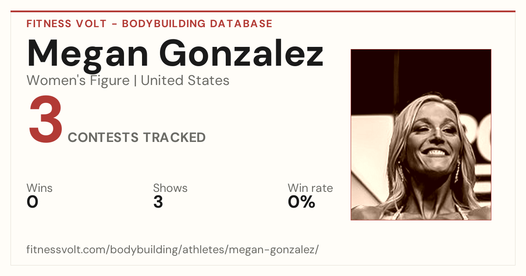Click the word Gonzalez in the title
This screenshot has height=276, width=526.
point(250,54)
